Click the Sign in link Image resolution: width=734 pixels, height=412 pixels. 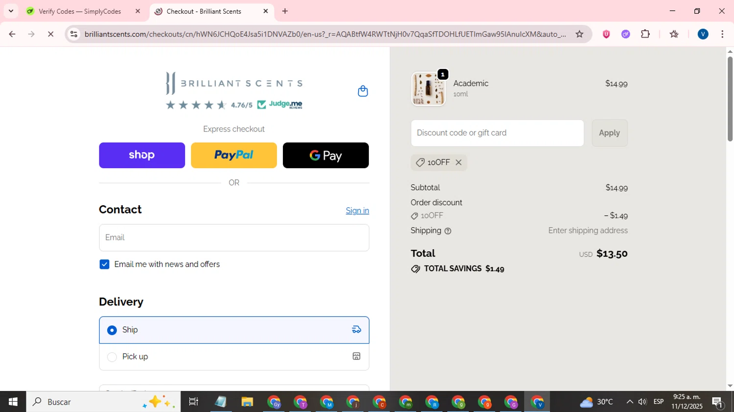(x=357, y=211)
